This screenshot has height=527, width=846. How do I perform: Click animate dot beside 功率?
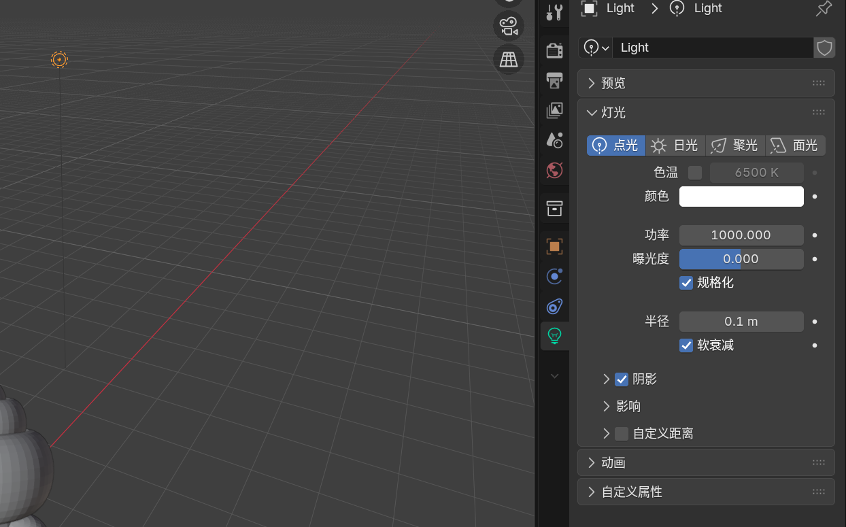coord(815,235)
